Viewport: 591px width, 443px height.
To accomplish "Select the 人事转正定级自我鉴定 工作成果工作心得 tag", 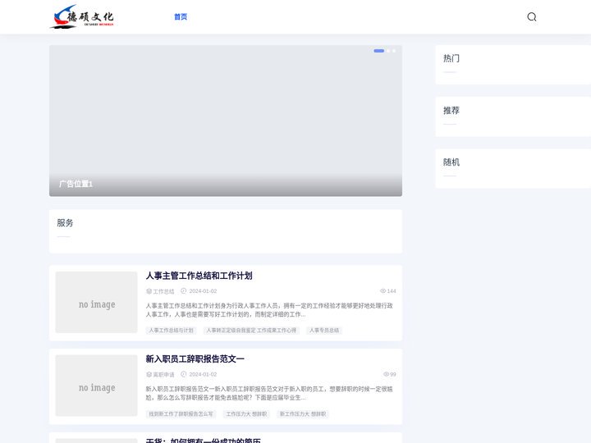I will click(251, 331).
